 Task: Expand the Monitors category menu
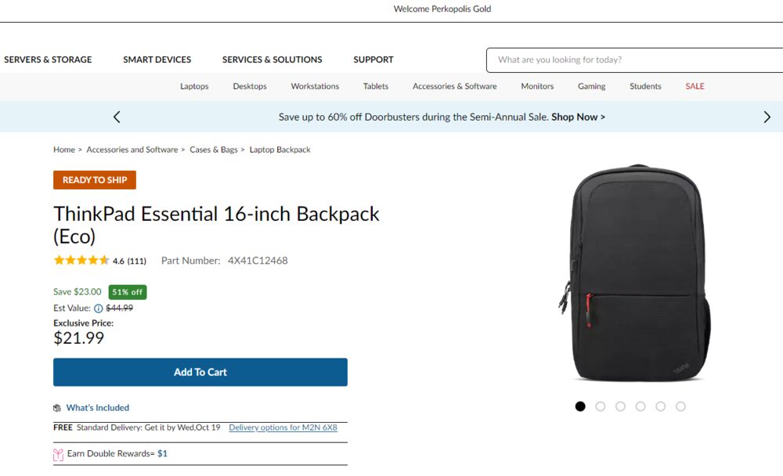537,86
